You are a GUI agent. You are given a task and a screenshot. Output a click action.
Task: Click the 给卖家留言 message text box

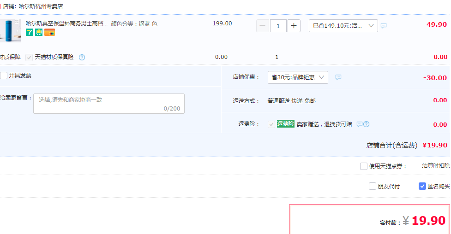coord(109,103)
